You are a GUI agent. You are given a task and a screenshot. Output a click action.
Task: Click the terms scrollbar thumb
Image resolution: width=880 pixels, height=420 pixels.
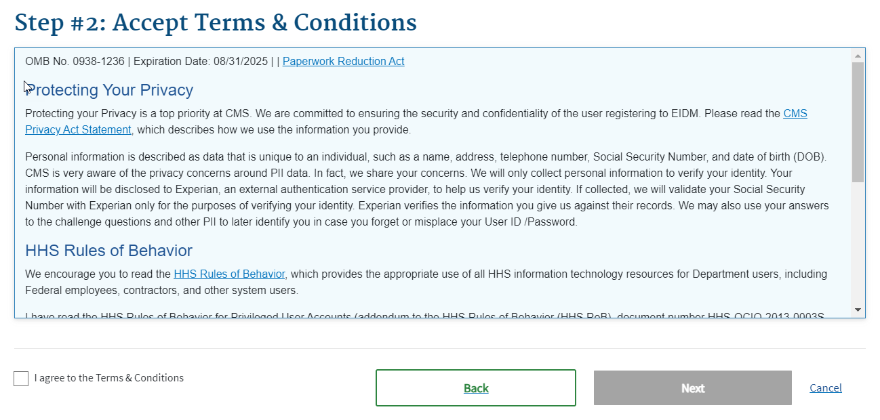click(858, 122)
